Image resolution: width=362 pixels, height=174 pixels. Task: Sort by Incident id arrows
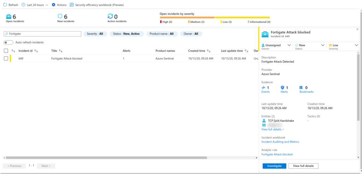pyautogui.click(x=36, y=51)
